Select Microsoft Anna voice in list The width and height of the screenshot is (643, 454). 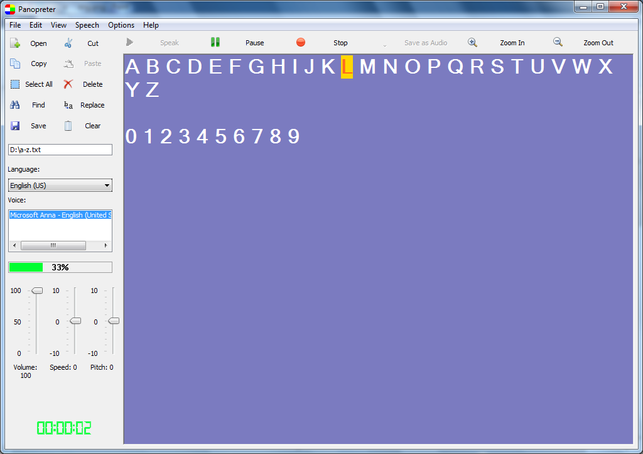pos(60,215)
